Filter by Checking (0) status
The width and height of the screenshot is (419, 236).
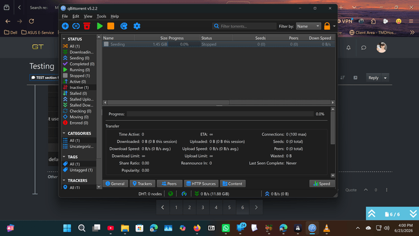79,111
